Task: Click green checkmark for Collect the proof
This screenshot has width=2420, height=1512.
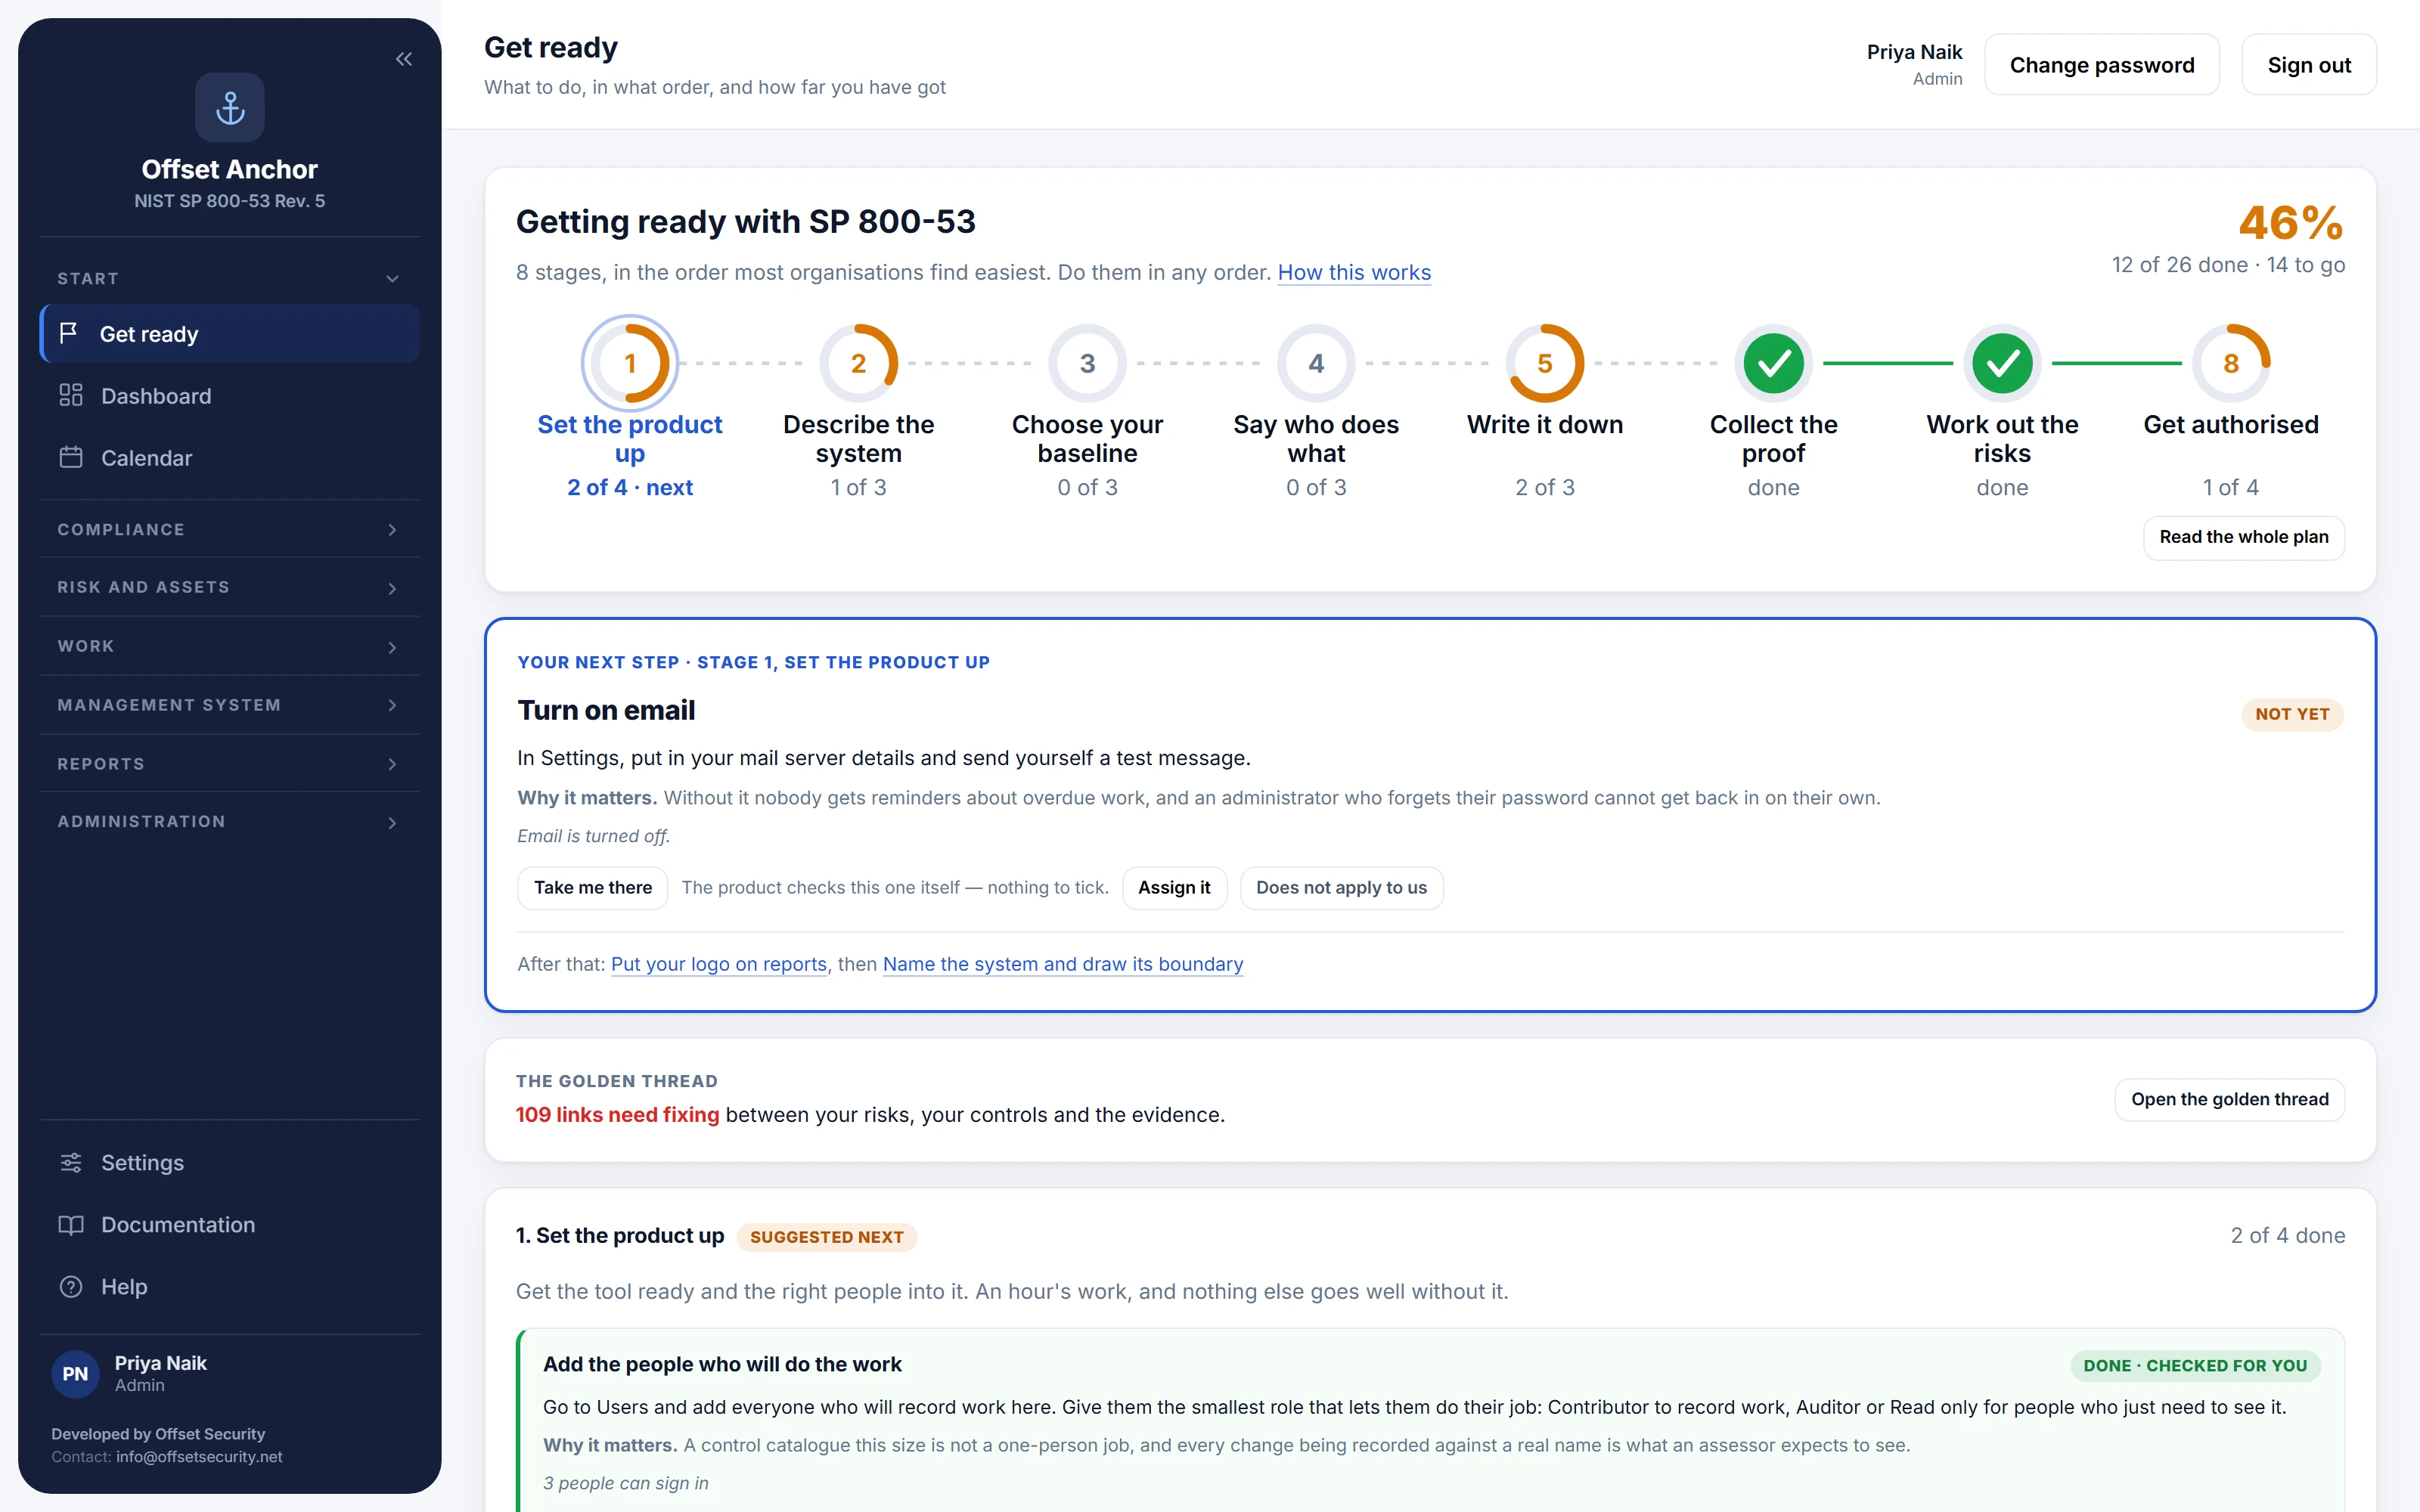Action: click(1774, 363)
